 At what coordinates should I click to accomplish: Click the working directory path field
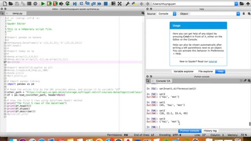click(193, 4)
